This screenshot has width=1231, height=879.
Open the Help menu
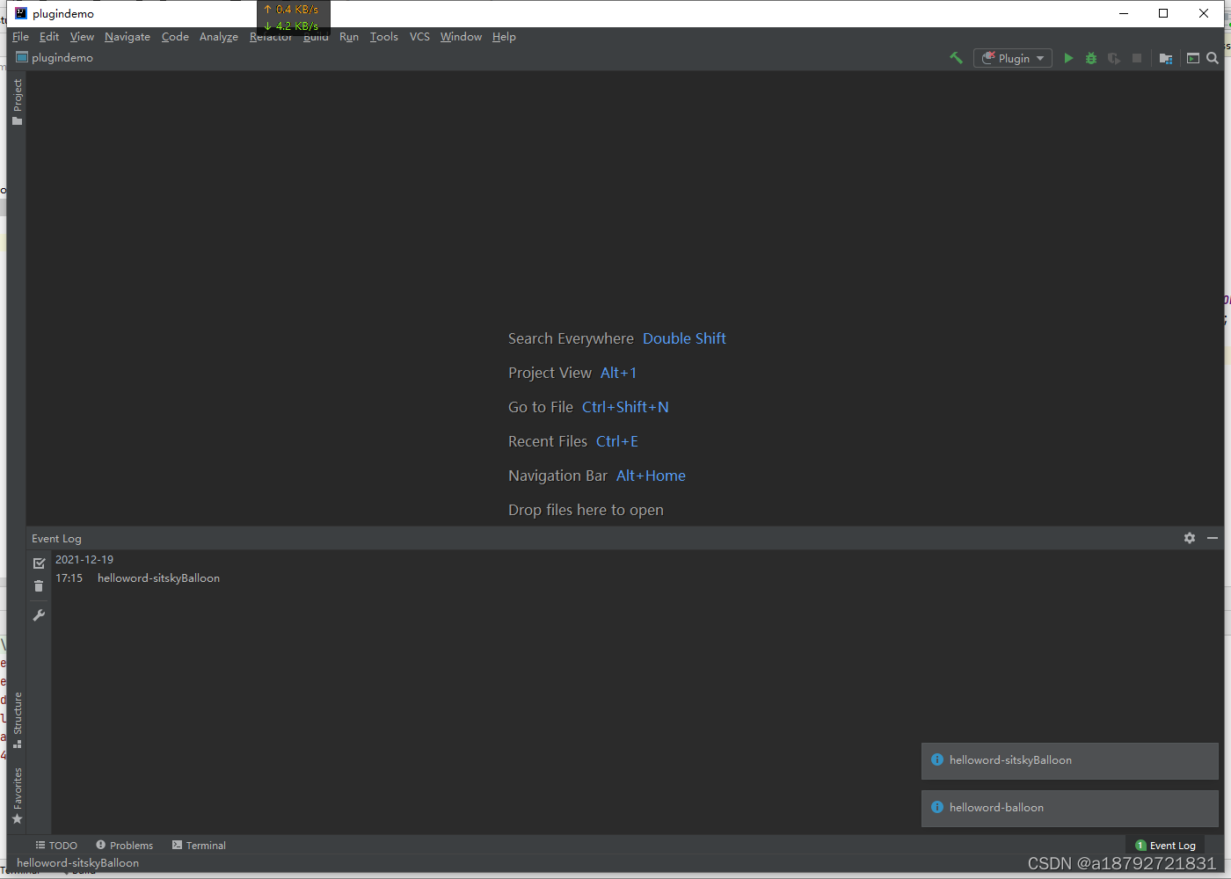504,37
